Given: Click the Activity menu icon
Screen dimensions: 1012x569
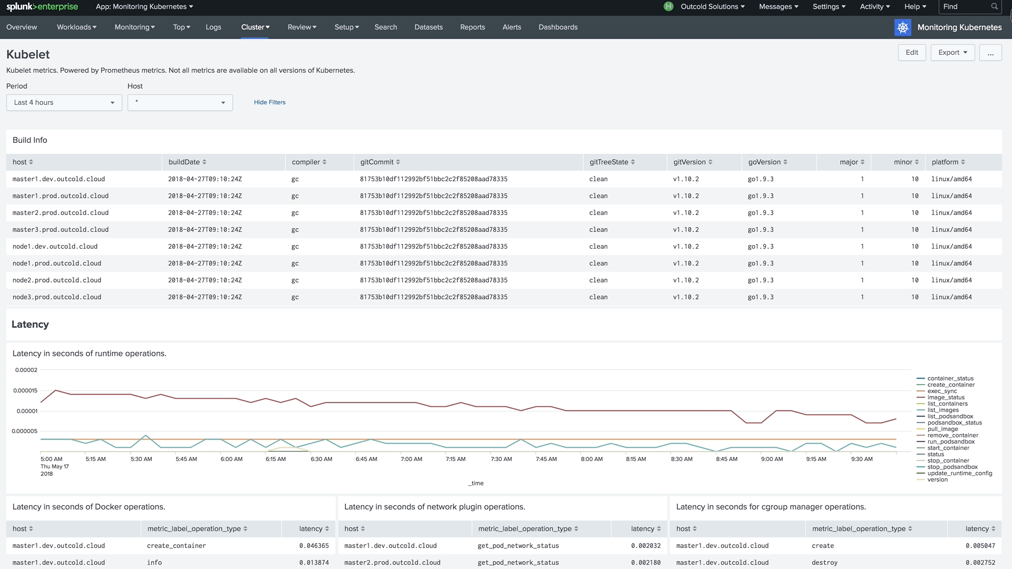Looking at the screenshot, I should tap(874, 6).
